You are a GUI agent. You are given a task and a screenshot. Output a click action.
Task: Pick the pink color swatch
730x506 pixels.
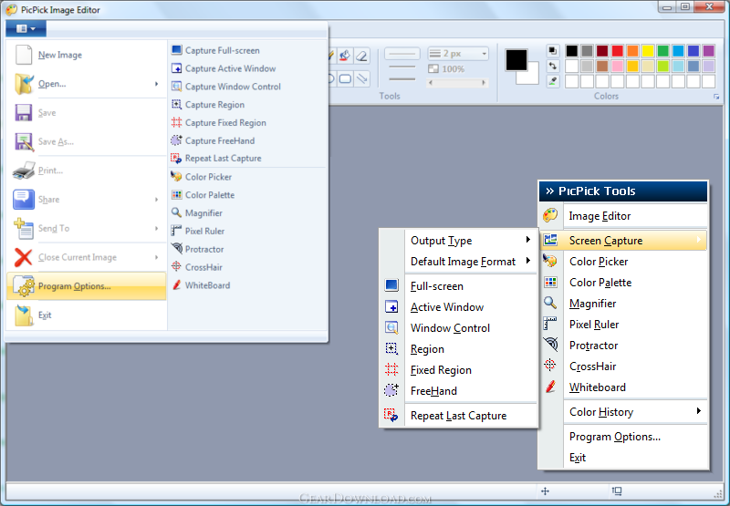tap(618, 66)
